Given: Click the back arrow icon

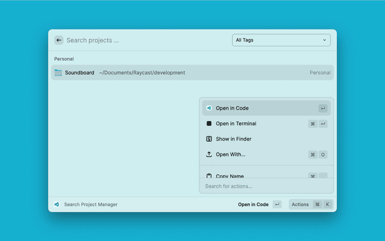Looking at the screenshot, I should [x=59, y=40].
